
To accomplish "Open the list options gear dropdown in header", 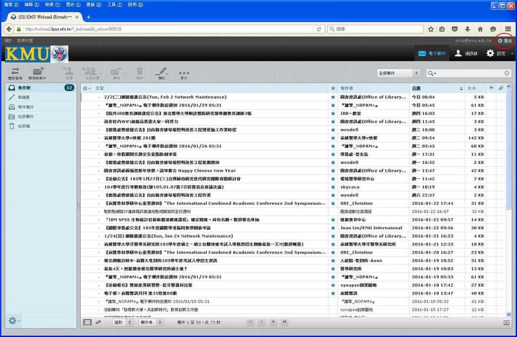I will 87,88.
